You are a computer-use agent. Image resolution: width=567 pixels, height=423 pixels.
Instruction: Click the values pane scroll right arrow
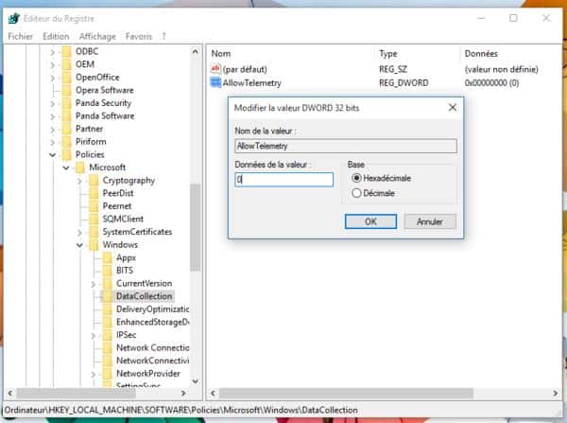[556, 393]
